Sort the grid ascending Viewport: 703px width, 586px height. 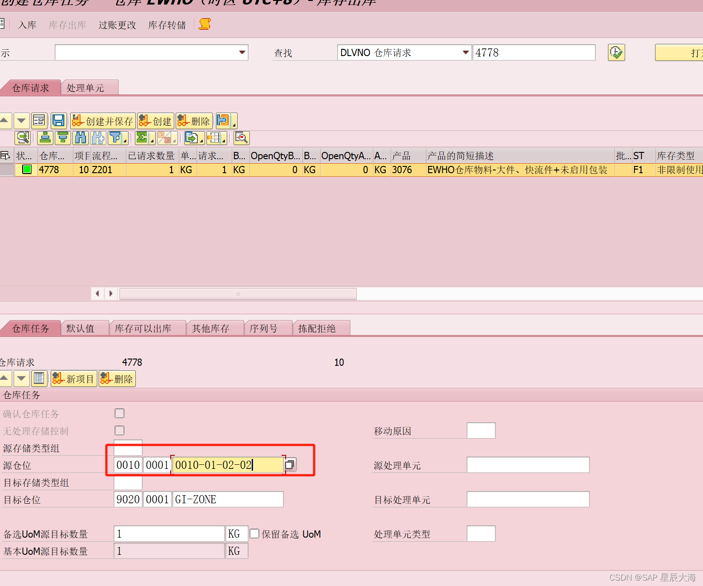(45, 138)
